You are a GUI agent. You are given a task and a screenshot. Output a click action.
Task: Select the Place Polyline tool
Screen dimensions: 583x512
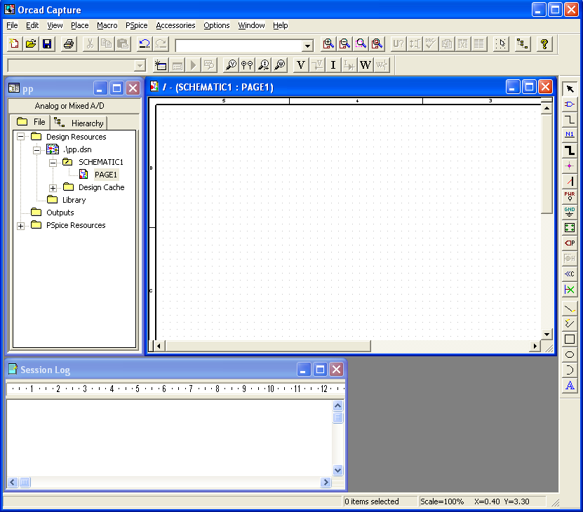pos(570,324)
